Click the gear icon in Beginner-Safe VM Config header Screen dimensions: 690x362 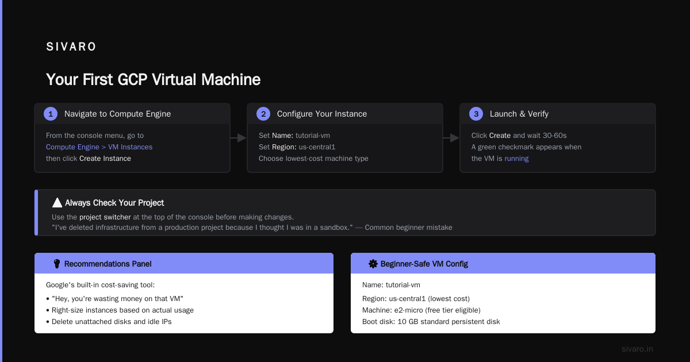point(373,264)
